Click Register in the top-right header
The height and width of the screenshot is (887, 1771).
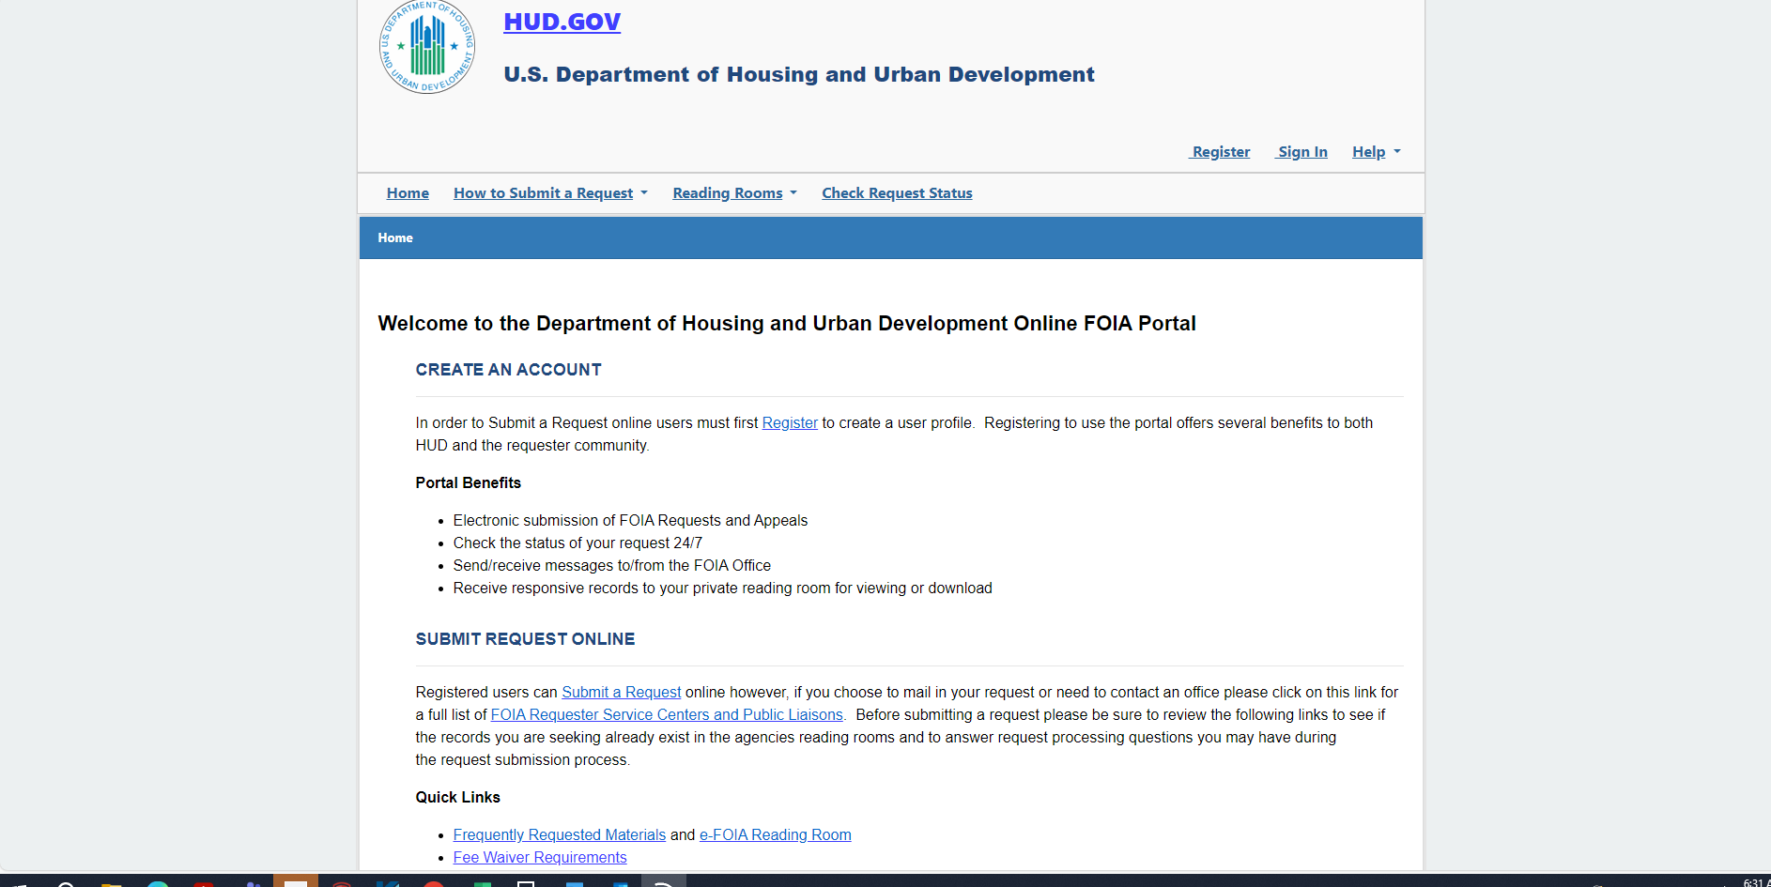[1220, 152]
